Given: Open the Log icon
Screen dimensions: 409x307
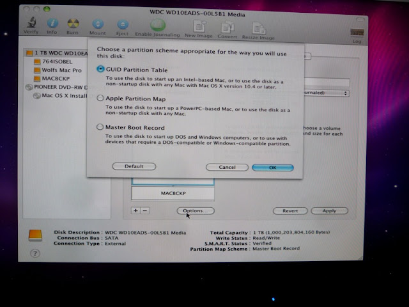Looking at the screenshot, I should (x=357, y=33).
